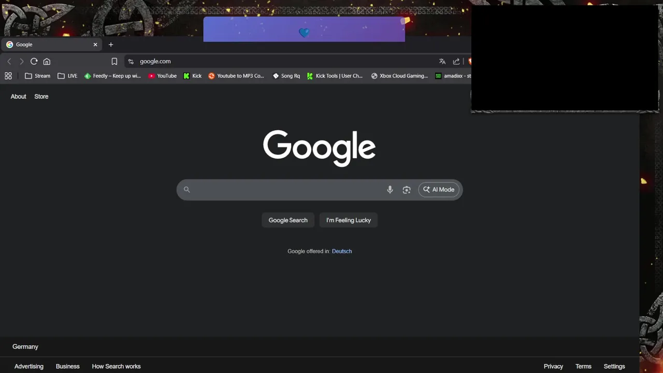Go back using the browser back arrow
Image resolution: width=663 pixels, height=373 pixels.
point(9,61)
